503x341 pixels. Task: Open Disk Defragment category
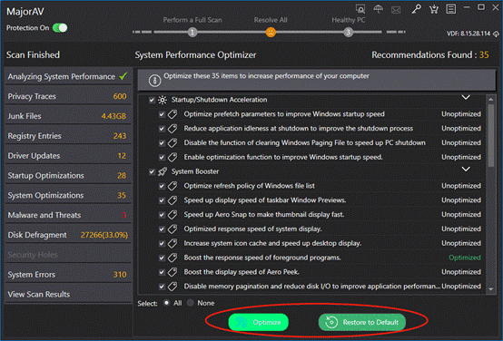click(68, 235)
